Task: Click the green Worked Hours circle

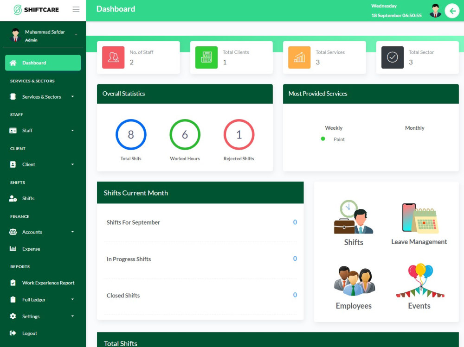Action: tap(185, 134)
